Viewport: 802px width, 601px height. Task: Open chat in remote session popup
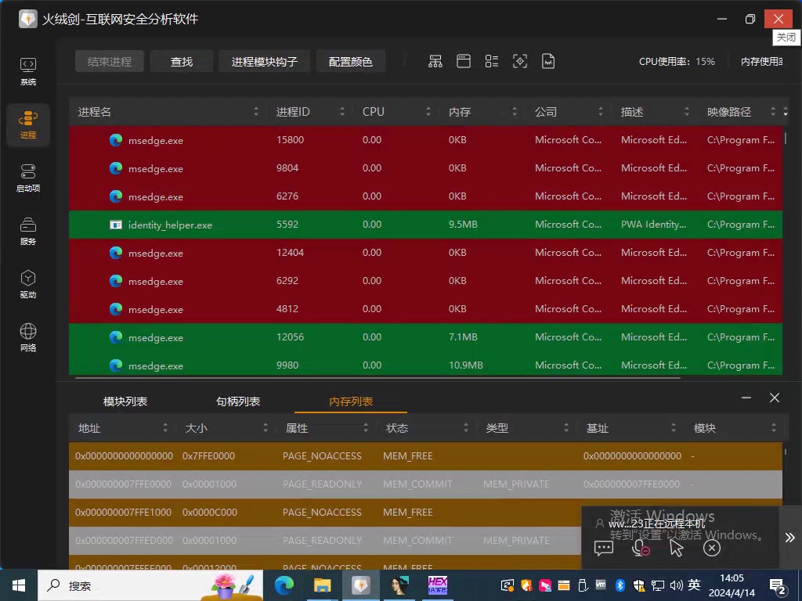point(604,549)
